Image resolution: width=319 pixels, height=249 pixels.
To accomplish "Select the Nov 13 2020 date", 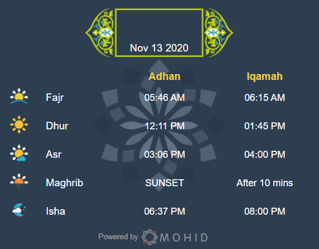I will coord(159,48).
